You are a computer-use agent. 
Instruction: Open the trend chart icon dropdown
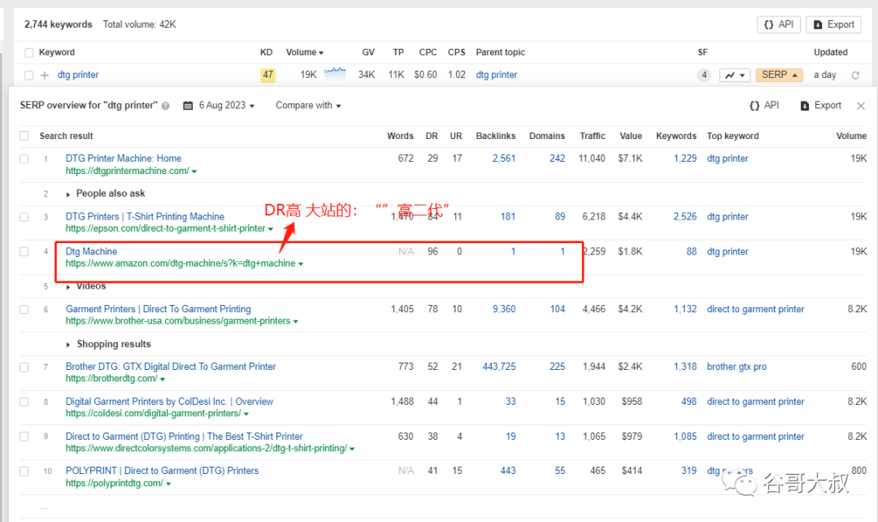735,75
